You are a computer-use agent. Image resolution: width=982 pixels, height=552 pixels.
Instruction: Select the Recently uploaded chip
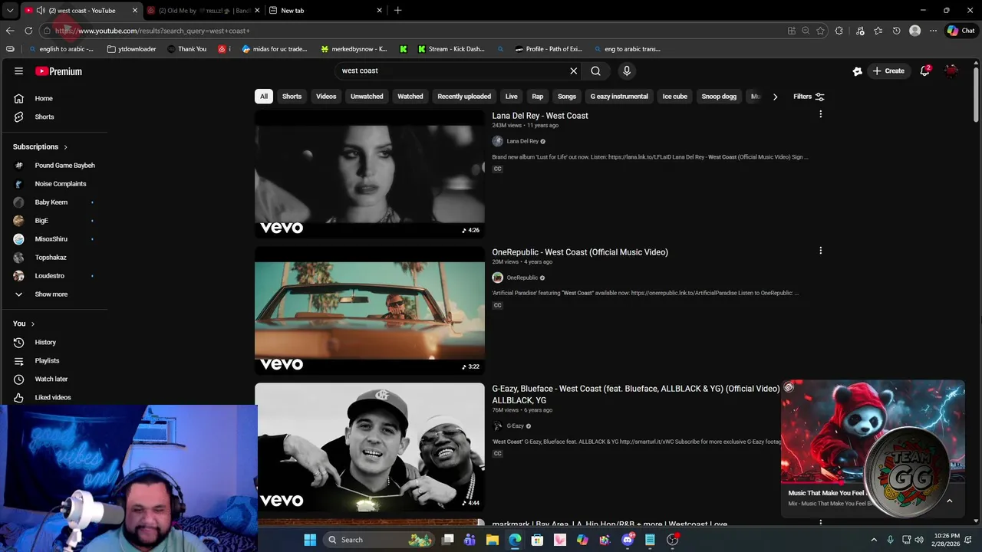coord(464,97)
